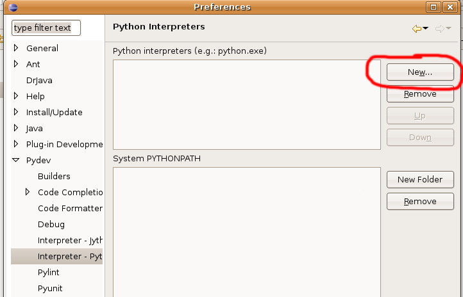Viewport: 463px width, 297px height.
Task: Open Pylint preferences page
Action: point(50,272)
